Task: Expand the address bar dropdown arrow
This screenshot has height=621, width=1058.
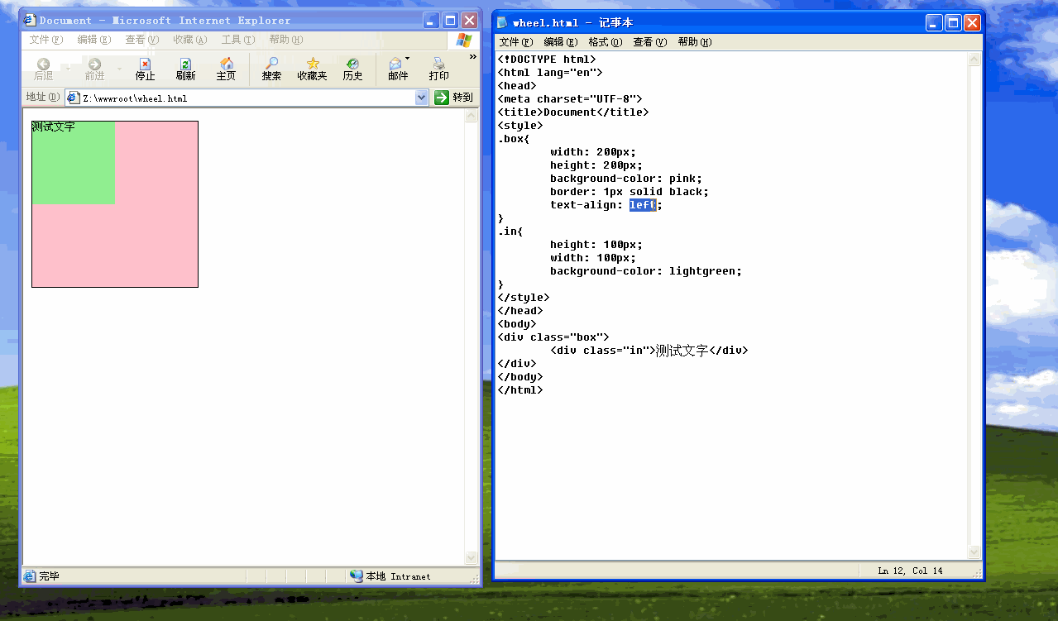Action: coord(422,98)
